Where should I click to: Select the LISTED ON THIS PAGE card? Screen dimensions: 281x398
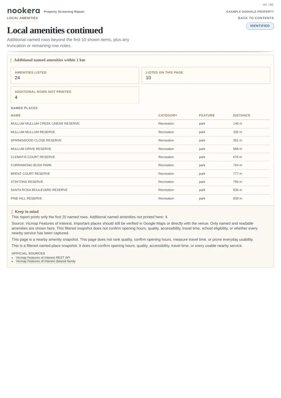click(x=206, y=75)
